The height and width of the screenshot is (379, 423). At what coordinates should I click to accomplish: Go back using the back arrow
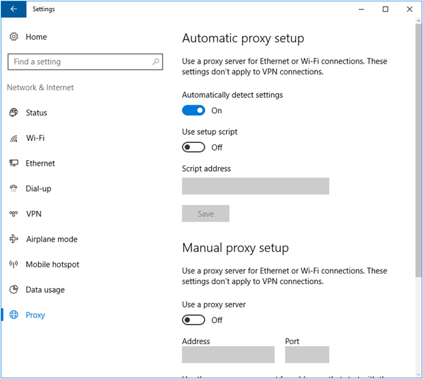click(x=14, y=10)
